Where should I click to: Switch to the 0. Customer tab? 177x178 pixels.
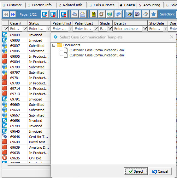12,5
